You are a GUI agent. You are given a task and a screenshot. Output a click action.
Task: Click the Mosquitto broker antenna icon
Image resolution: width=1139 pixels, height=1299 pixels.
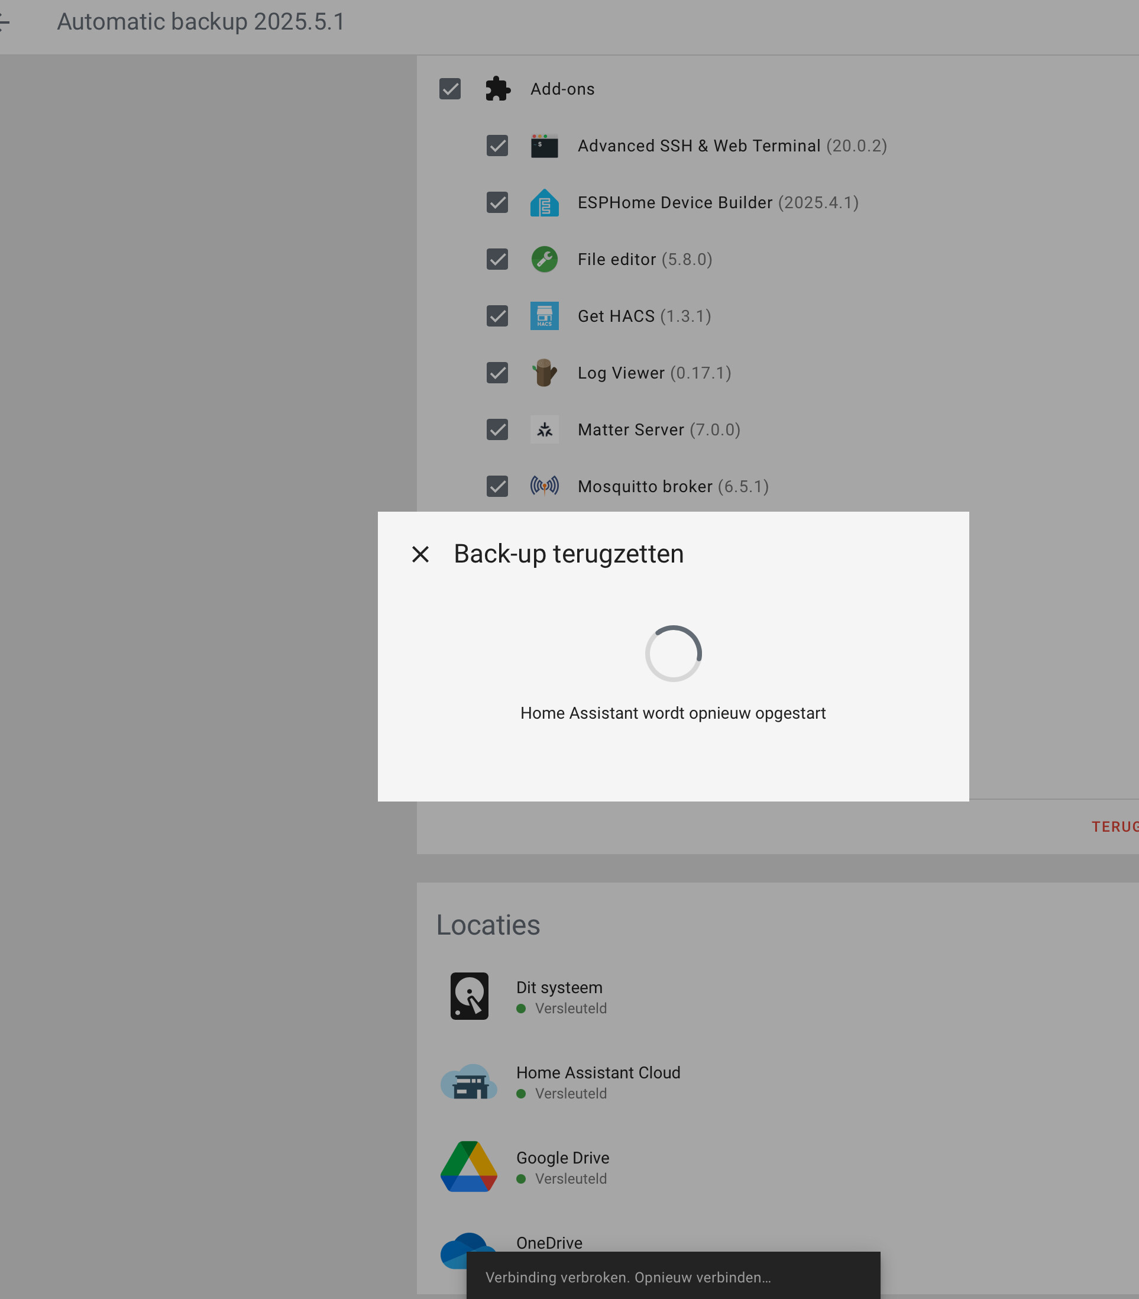click(x=545, y=486)
